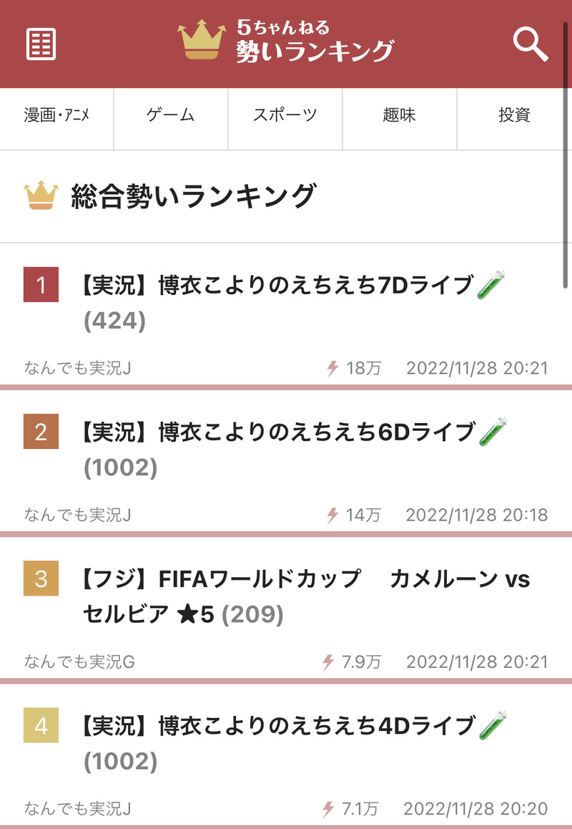Click the 5ちゃんねる 勢いランキング site title
Image resolution: width=572 pixels, height=829 pixels.
point(315,41)
